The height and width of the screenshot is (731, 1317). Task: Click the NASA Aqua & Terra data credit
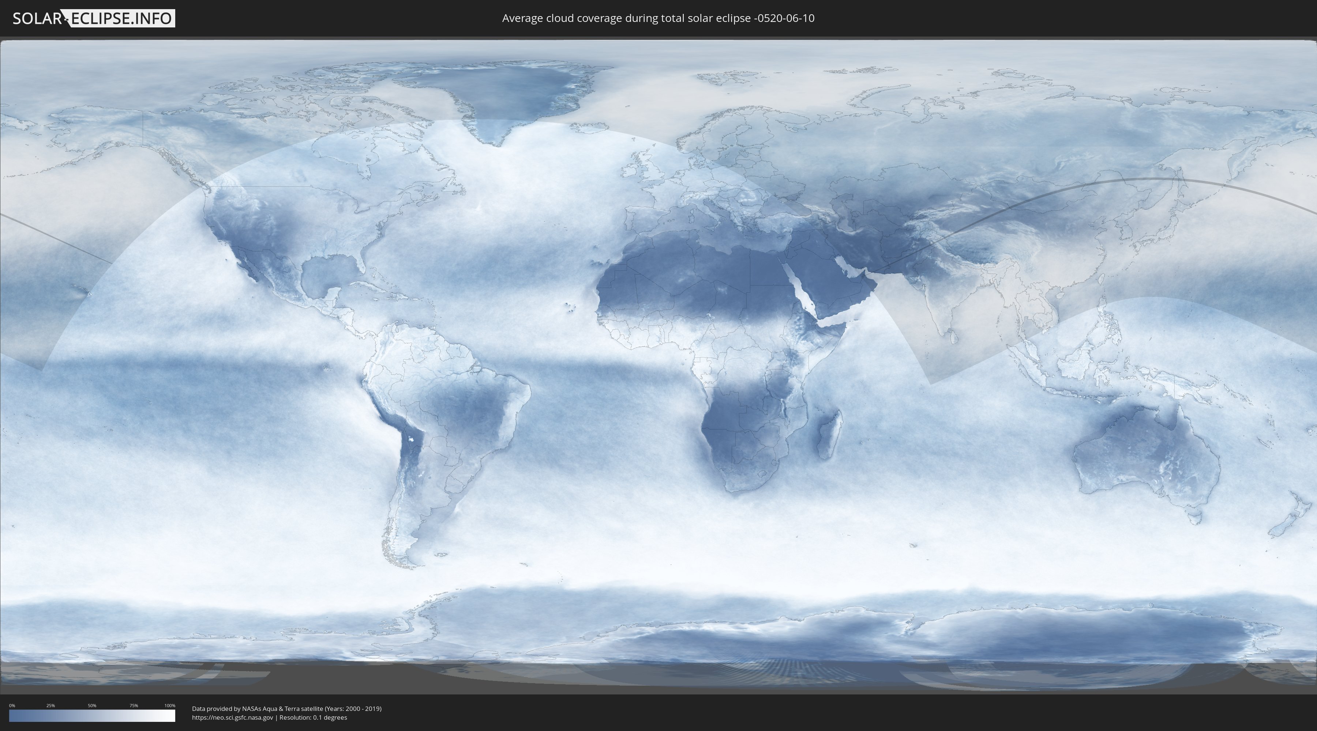(286, 709)
